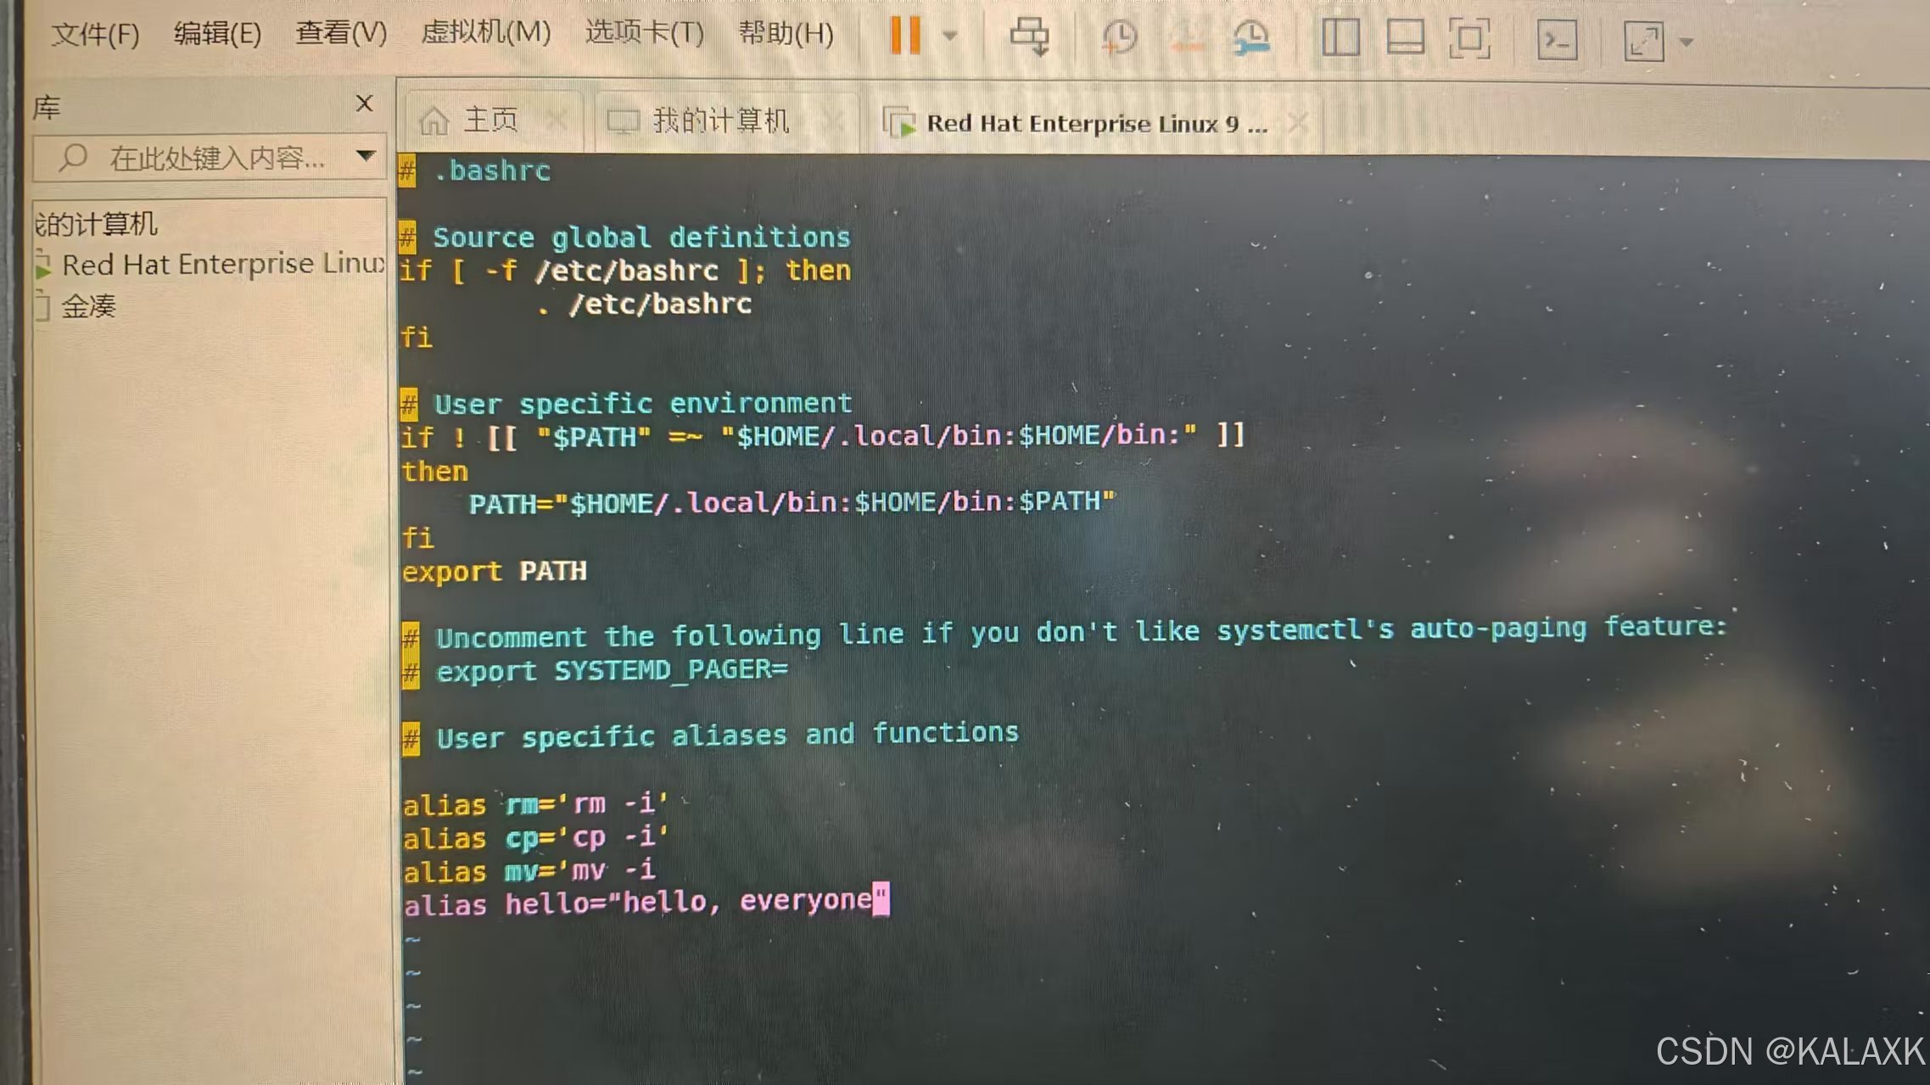The width and height of the screenshot is (1930, 1085).
Task: Open the console view terminal icon
Action: (x=1558, y=40)
